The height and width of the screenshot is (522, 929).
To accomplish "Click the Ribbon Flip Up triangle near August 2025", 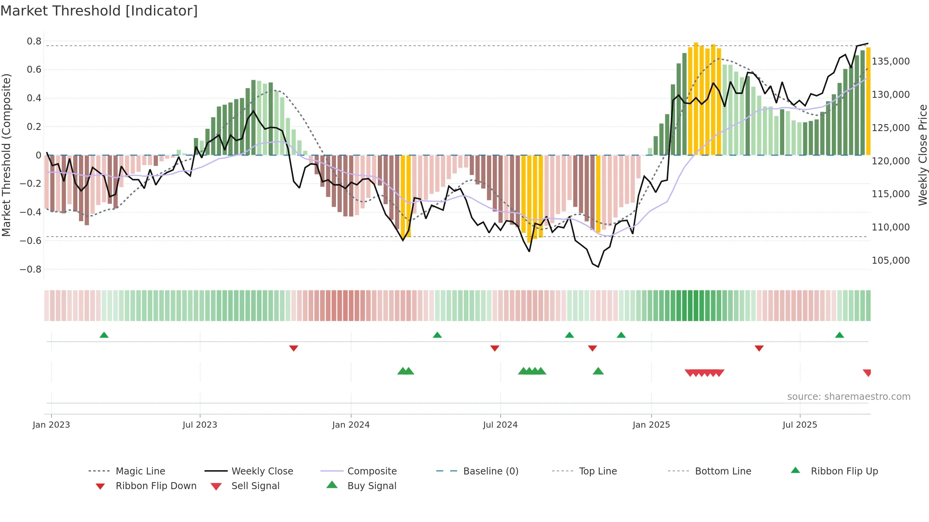I will (839, 335).
